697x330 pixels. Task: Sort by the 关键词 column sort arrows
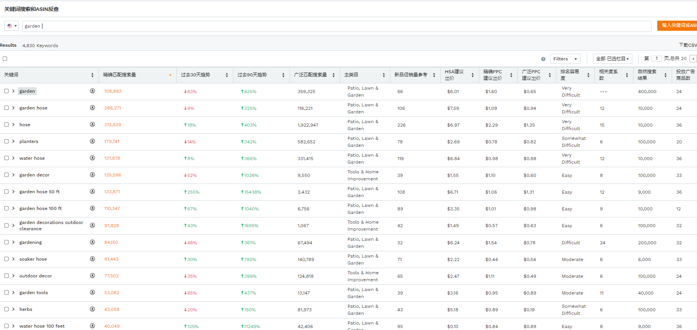(x=92, y=75)
